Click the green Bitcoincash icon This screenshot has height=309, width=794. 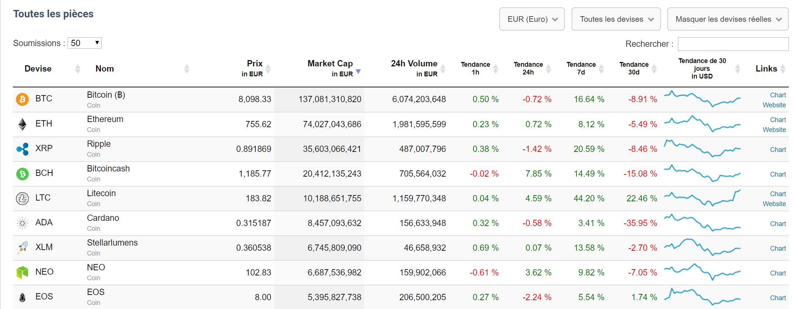tap(22, 174)
